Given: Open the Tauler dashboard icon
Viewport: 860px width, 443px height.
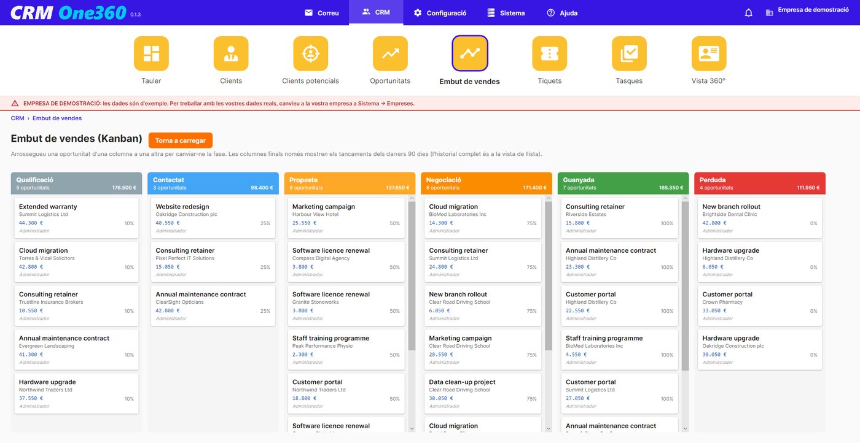Looking at the screenshot, I should coord(151,53).
